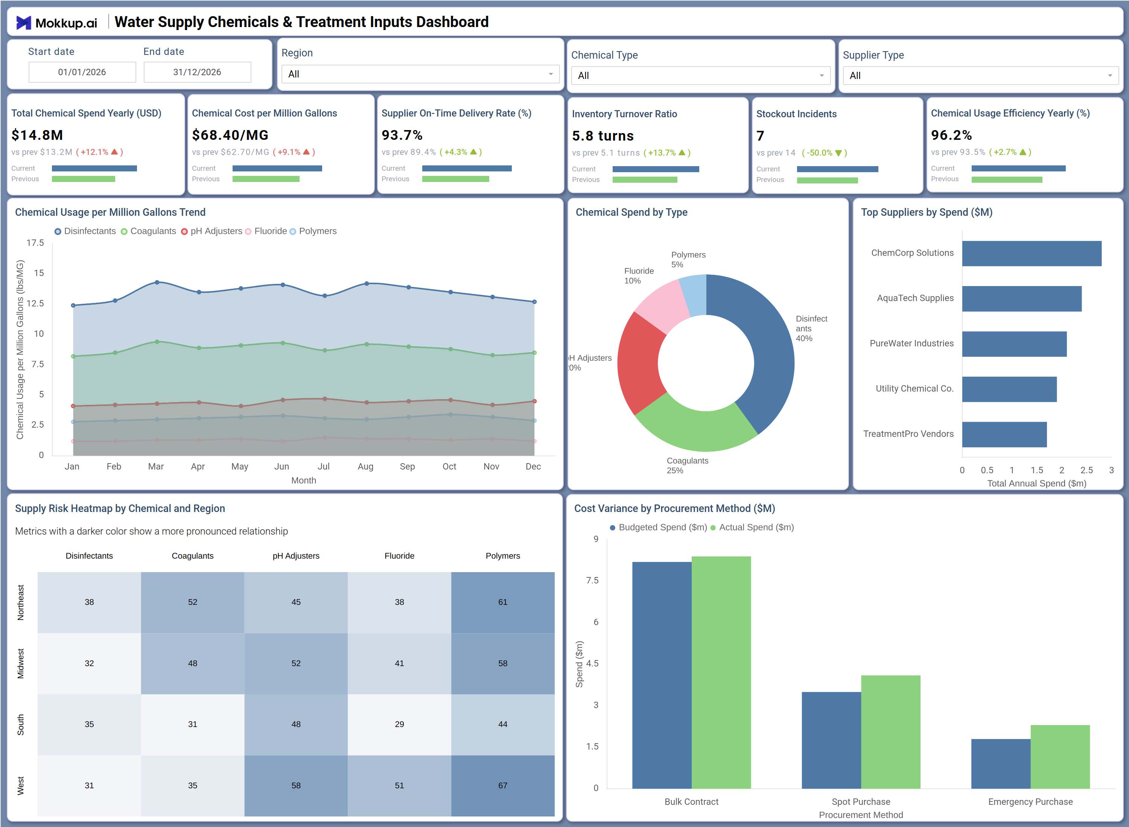Screen dimensions: 1129x827
Task: Click the End date input field
Action: [x=198, y=72]
